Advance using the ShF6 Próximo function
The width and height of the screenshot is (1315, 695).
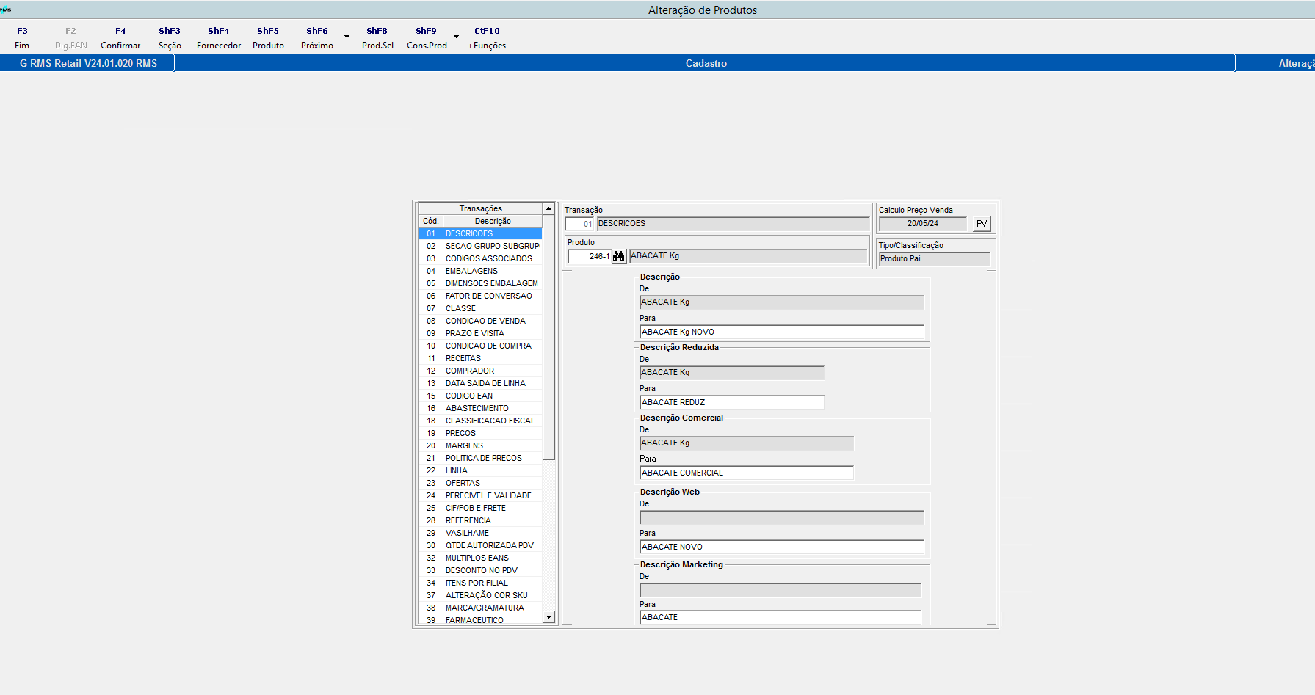click(316, 37)
